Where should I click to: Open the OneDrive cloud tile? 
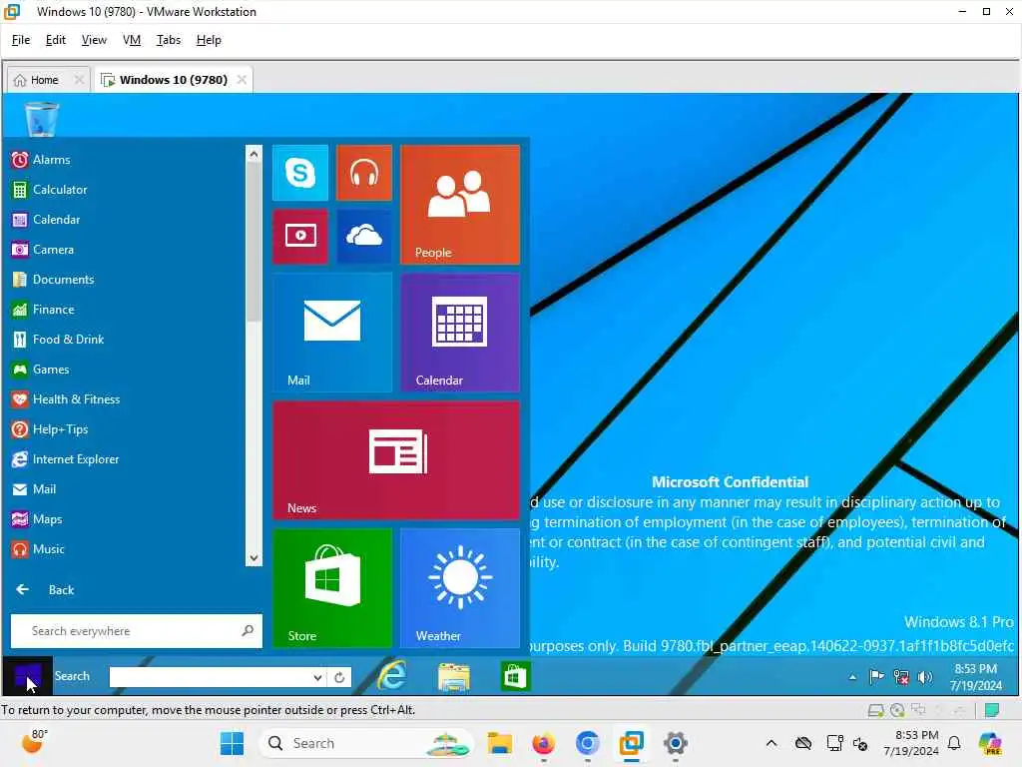pos(363,236)
